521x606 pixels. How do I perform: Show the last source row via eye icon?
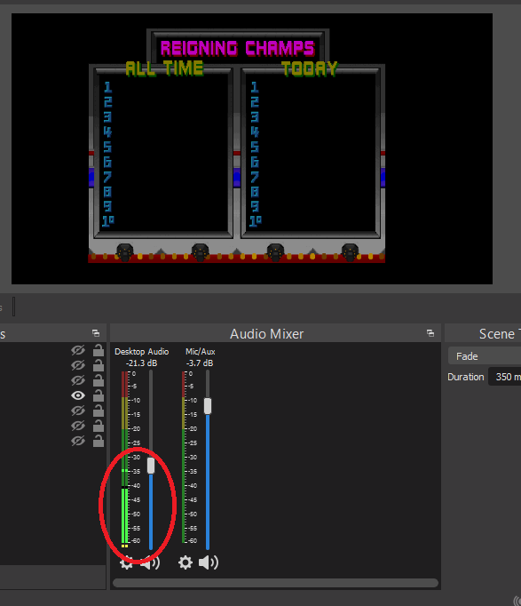pyautogui.click(x=78, y=441)
